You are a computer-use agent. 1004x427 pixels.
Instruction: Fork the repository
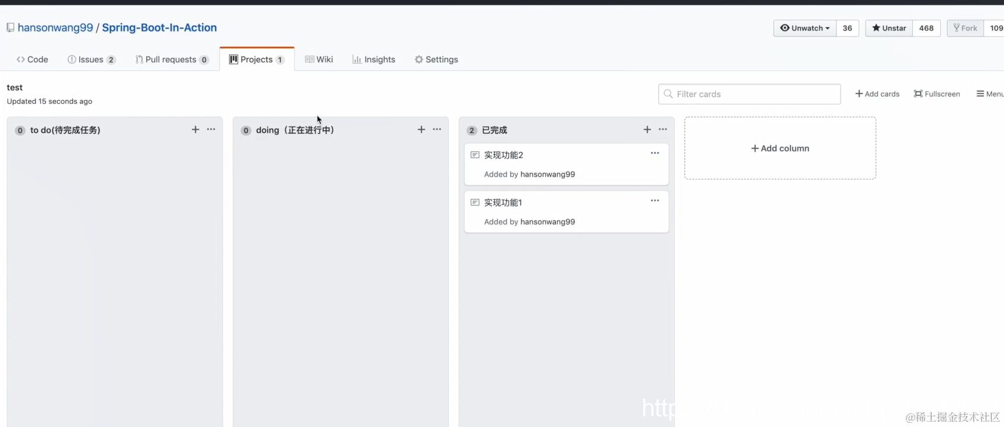966,28
